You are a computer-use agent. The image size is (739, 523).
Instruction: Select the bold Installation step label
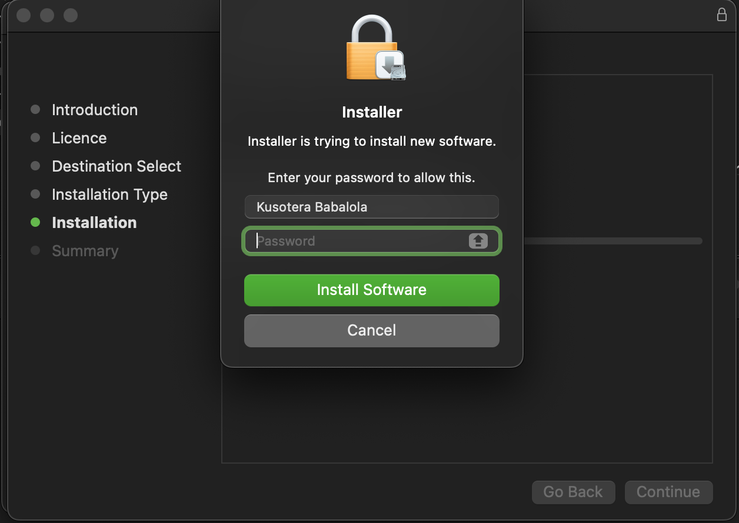click(94, 223)
